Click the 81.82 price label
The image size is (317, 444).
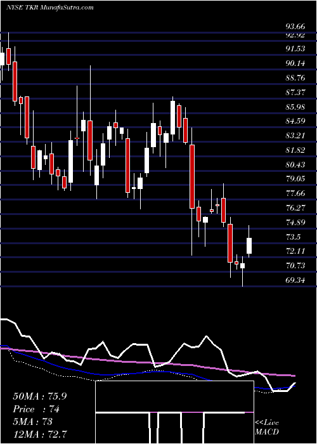tap(295, 150)
